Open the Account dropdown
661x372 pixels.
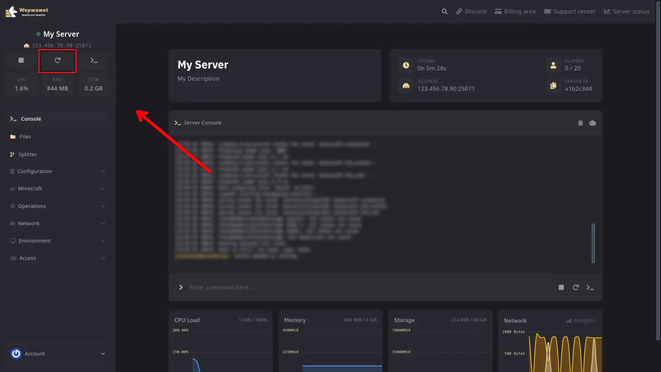(57, 354)
